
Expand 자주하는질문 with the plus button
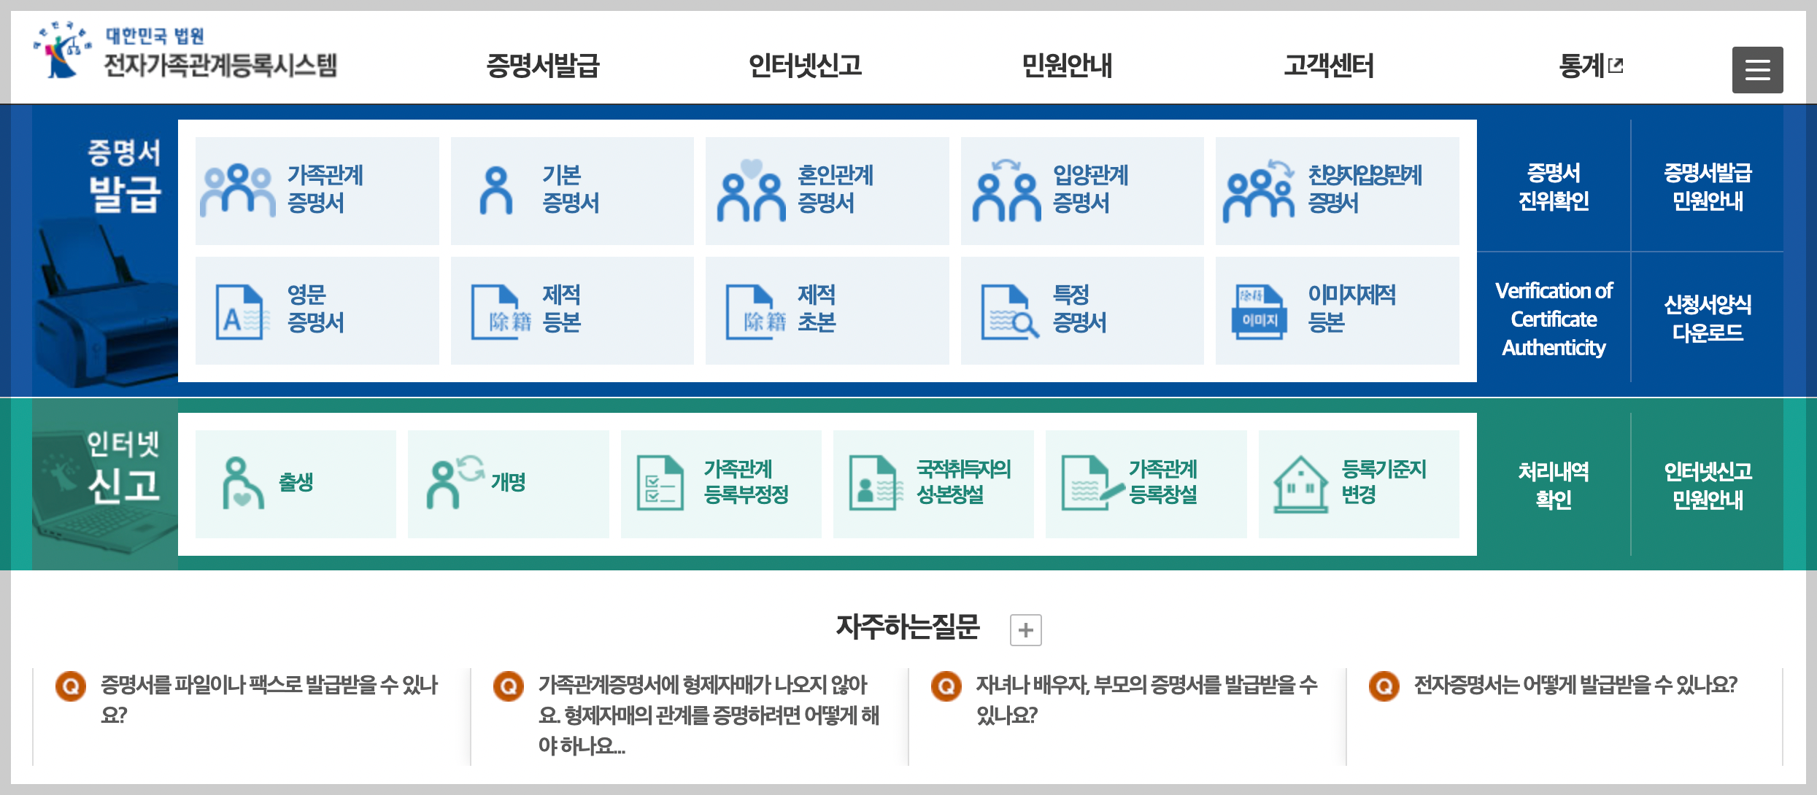[1025, 629]
